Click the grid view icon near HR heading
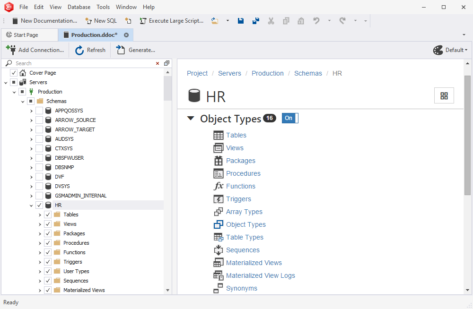Image resolution: width=473 pixels, height=309 pixels. point(444,95)
